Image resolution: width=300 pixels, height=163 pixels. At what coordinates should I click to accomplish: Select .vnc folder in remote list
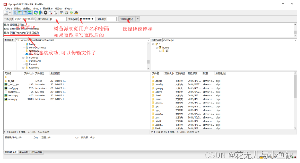pyautogui.click(x=157, y=117)
